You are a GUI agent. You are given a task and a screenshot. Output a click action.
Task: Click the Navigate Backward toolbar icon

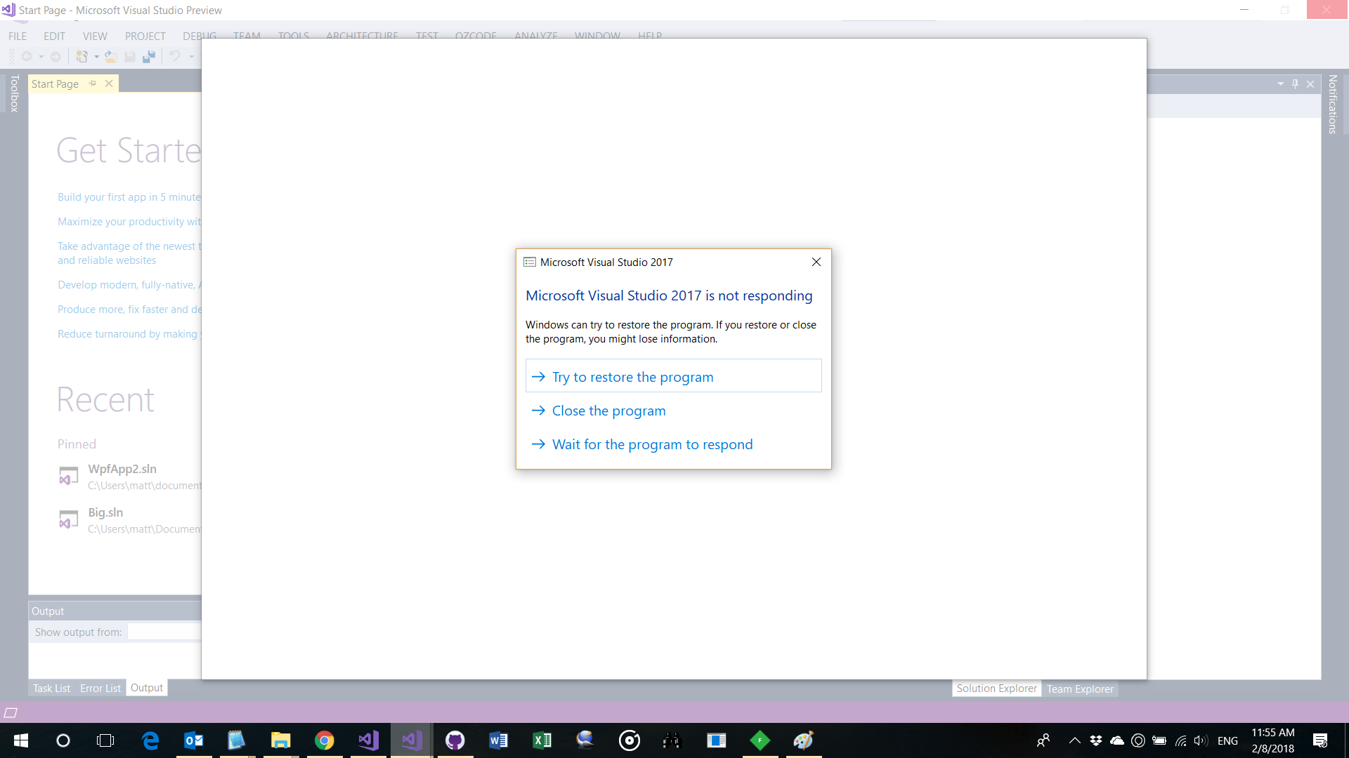(x=27, y=56)
